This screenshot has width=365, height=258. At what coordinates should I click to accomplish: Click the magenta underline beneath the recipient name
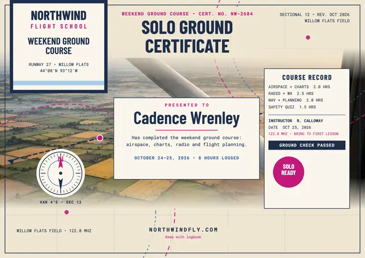[x=187, y=130]
